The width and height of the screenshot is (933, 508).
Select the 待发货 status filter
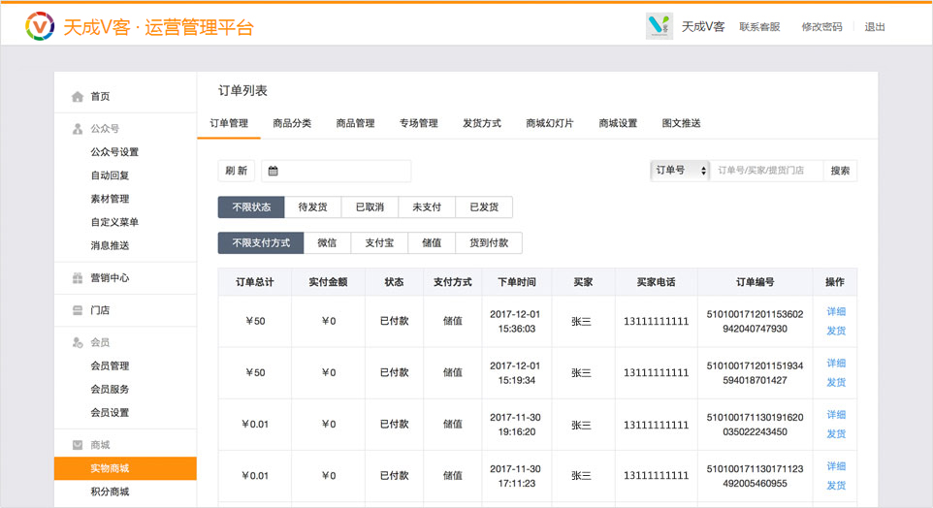(312, 207)
